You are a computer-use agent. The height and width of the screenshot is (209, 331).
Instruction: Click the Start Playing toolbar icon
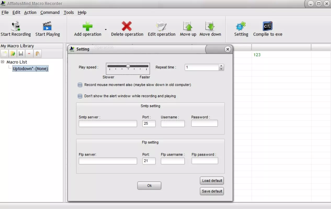(x=47, y=26)
